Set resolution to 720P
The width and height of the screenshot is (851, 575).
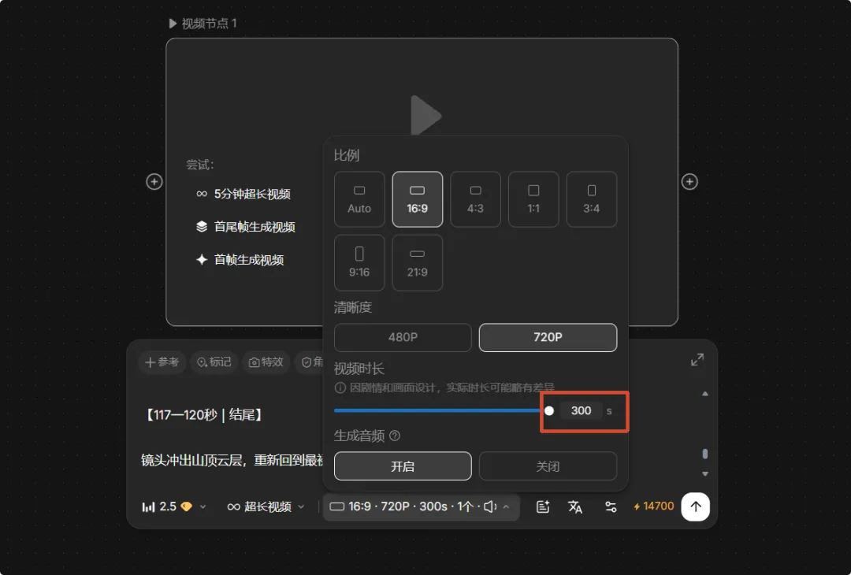548,337
